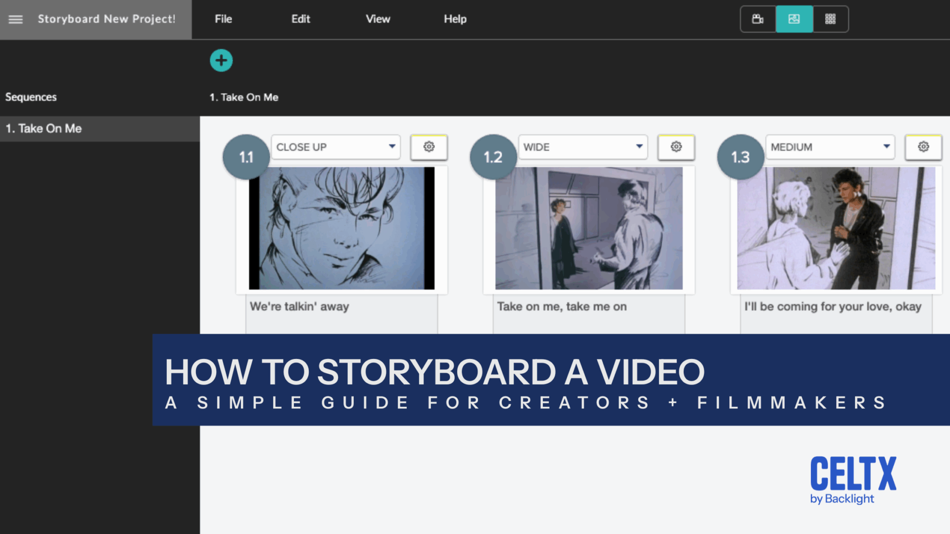Image resolution: width=950 pixels, height=534 pixels.
Task: Switch to the video camera view mode
Action: [757, 19]
